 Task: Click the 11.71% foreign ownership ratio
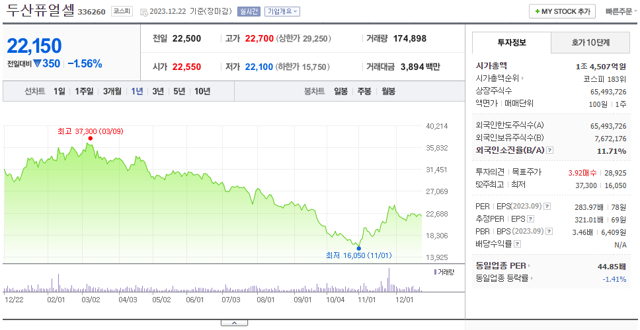click(612, 151)
